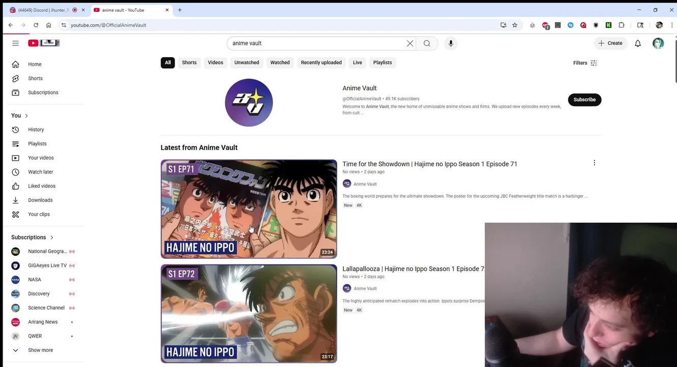Open the Filters options
This screenshot has height=367, width=677.
coord(585,63)
